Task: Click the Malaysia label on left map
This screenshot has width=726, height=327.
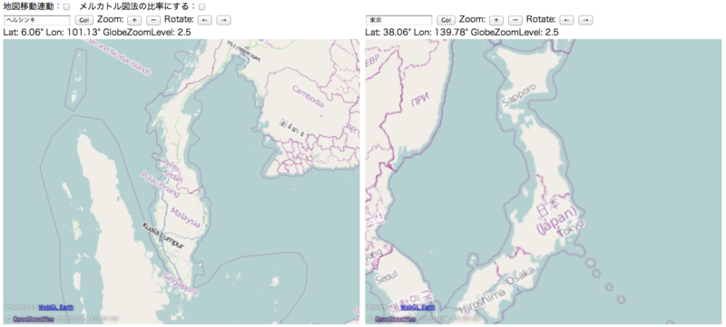Action: point(185,218)
